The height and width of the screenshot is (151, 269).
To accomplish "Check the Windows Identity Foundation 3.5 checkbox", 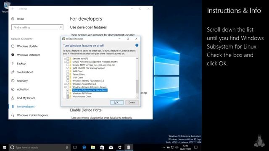I will click(x=68, y=81).
